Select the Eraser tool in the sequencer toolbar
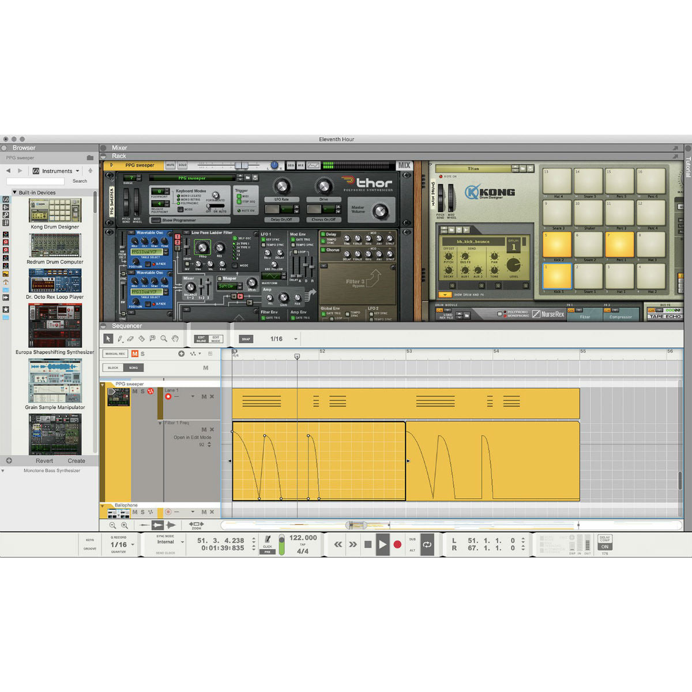Viewport: 692px width, 692px height. coord(130,339)
